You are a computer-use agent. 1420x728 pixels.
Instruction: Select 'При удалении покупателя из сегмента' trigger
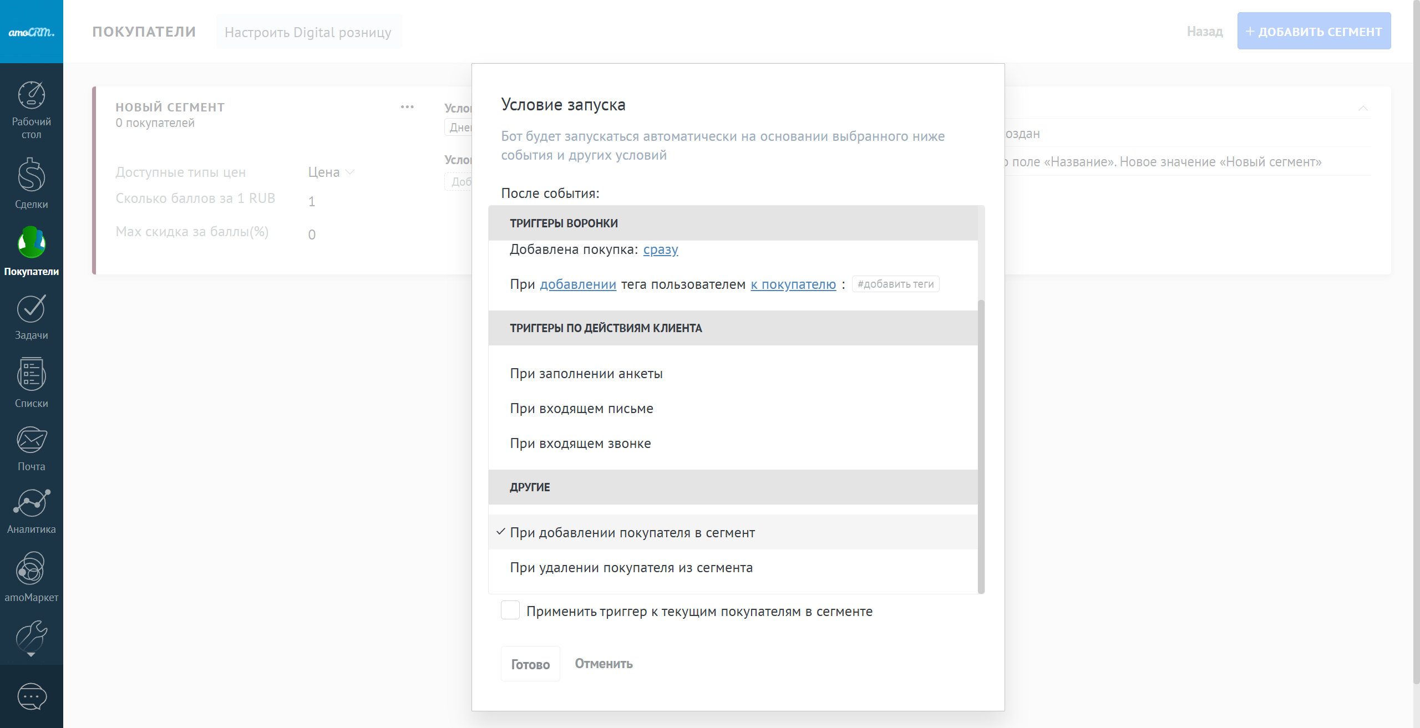(631, 568)
